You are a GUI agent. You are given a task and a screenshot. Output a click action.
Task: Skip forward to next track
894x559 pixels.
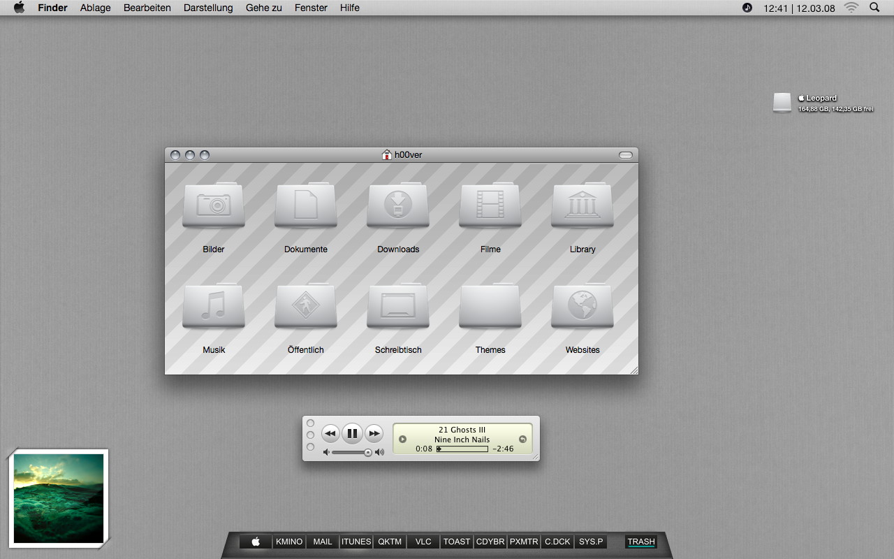374,433
